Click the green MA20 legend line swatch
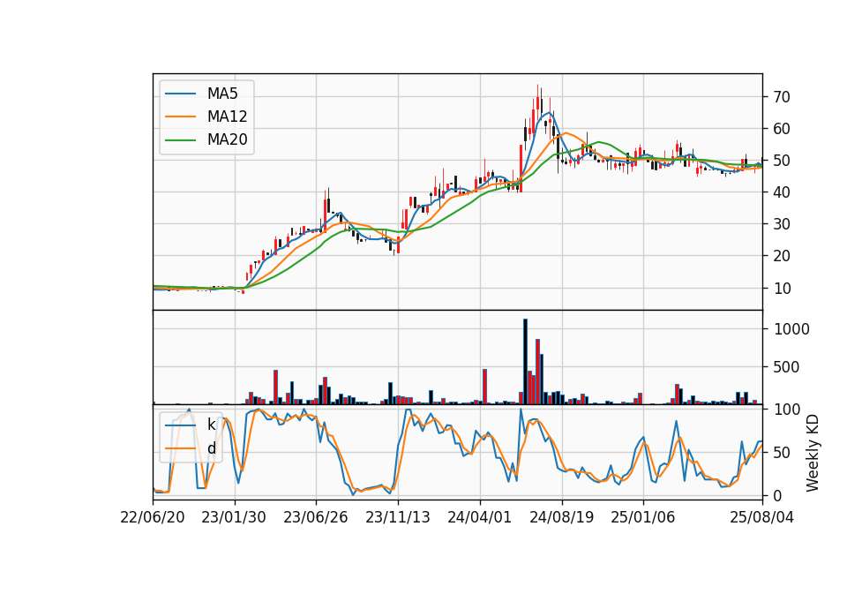This screenshot has height=609, width=847. pos(180,139)
